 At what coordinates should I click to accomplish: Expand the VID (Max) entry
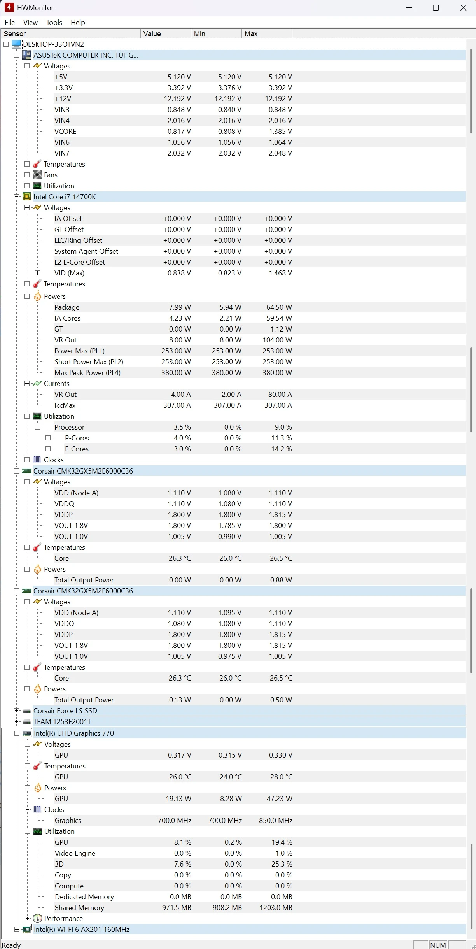tap(38, 273)
